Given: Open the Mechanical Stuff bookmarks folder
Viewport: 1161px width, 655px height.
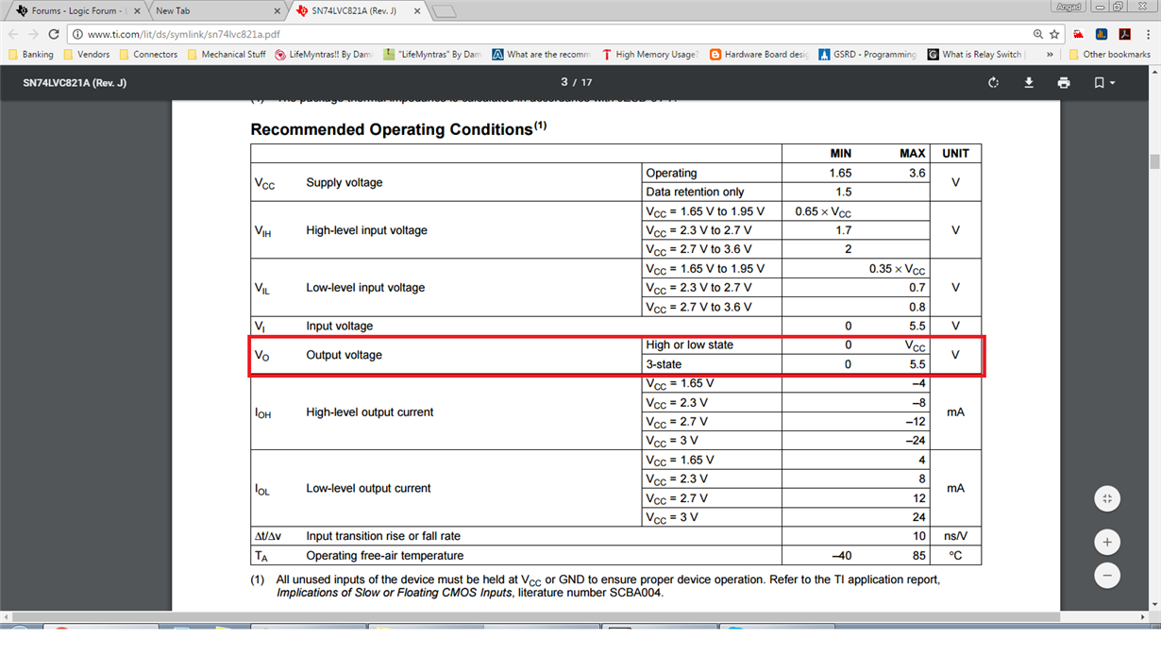Looking at the screenshot, I should (227, 55).
